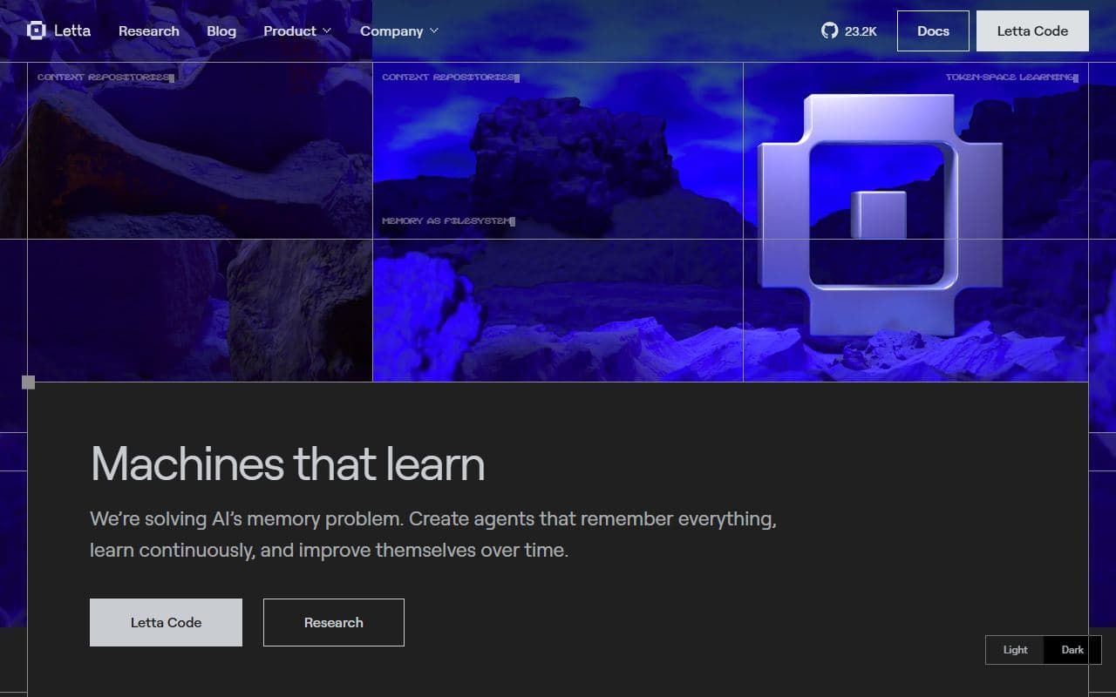Click the Letta wordmark in the header
1116x697 pixels.
tap(72, 30)
